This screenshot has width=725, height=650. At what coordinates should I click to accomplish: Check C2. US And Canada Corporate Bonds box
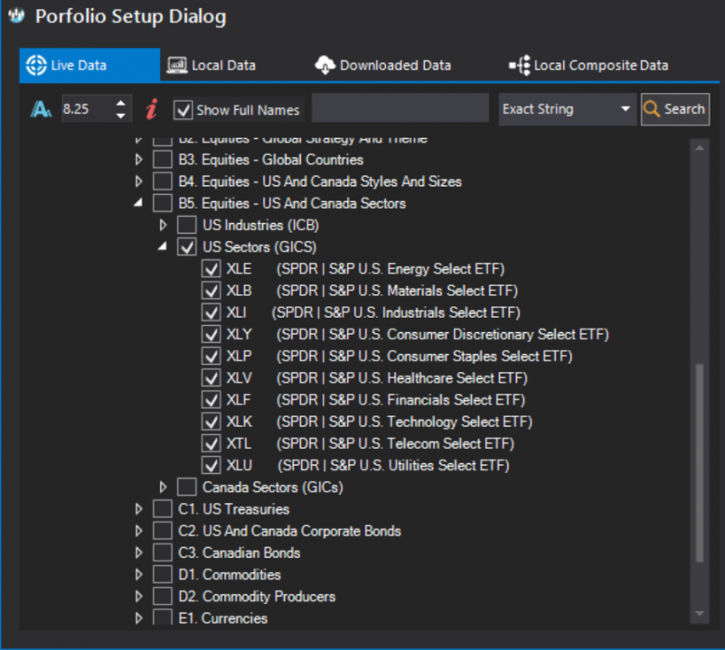click(x=163, y=531)
